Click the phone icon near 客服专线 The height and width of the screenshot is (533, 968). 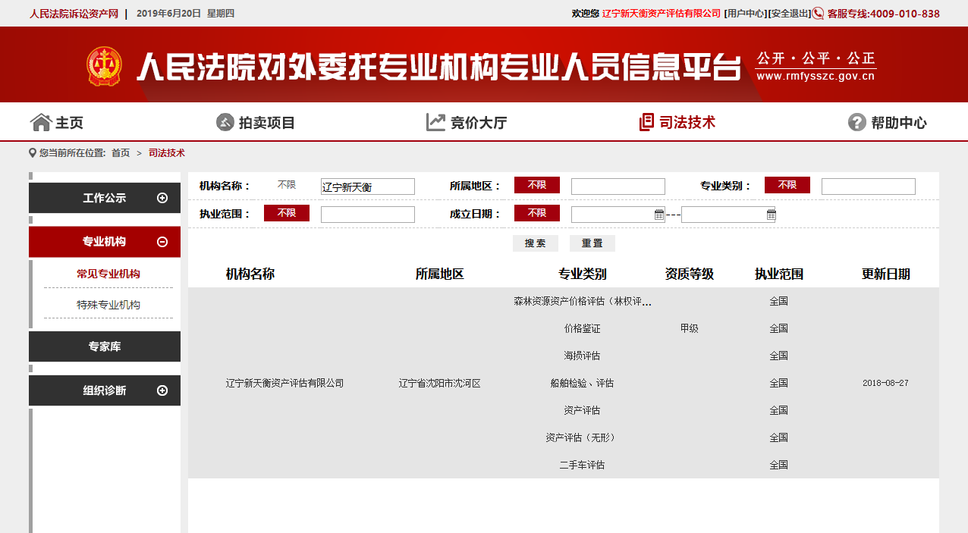(x=818, y=14)
